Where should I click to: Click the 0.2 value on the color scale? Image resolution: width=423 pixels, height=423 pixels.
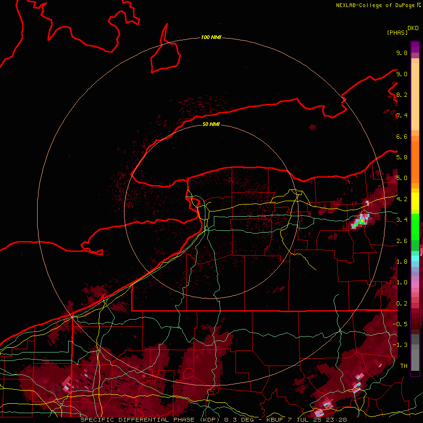[402, 304]
